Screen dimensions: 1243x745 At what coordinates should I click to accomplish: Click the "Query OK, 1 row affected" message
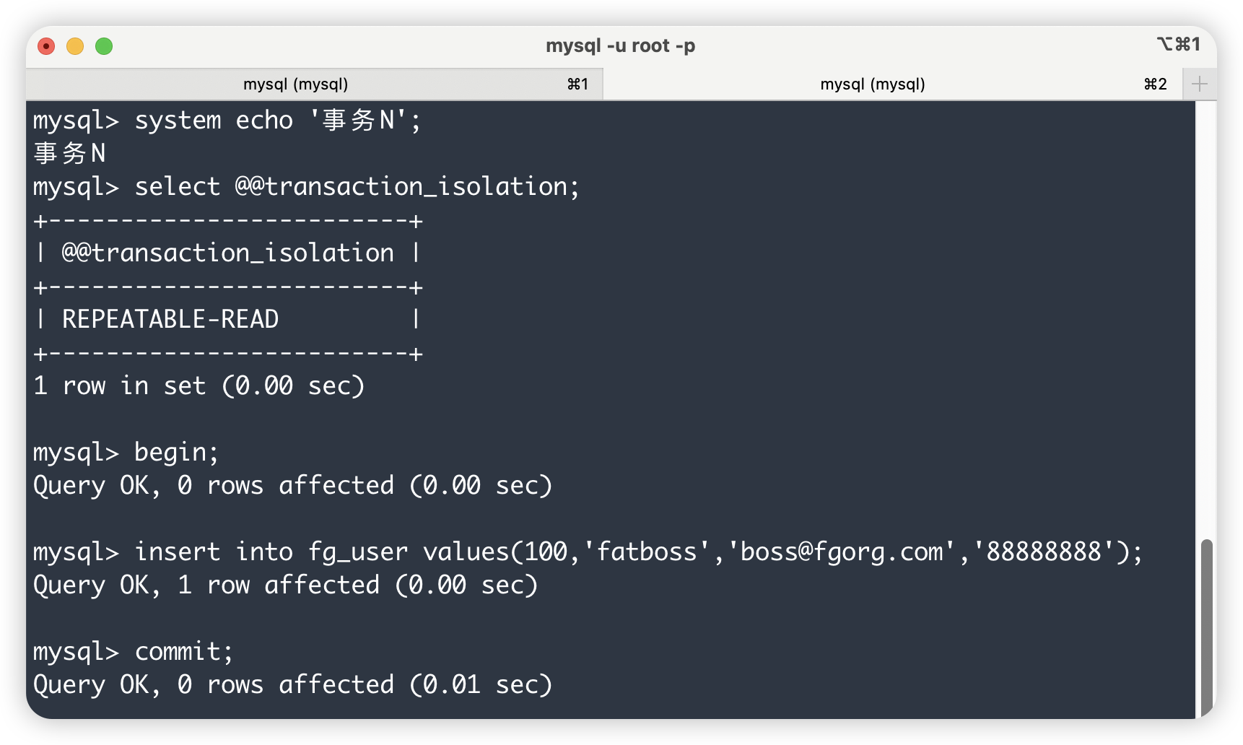[286, 585]
